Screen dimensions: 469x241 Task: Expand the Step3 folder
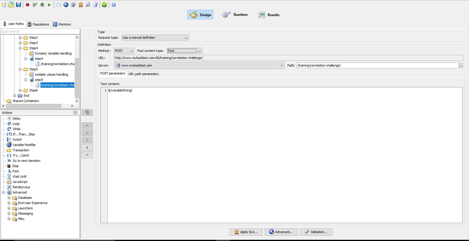[x=20, y=43]
